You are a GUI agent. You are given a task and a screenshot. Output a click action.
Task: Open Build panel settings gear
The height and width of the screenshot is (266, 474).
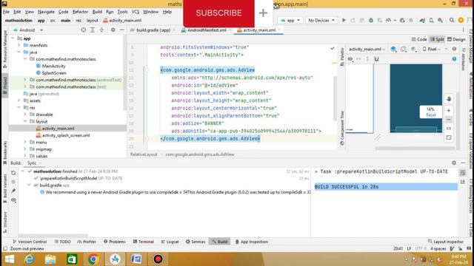454,163
